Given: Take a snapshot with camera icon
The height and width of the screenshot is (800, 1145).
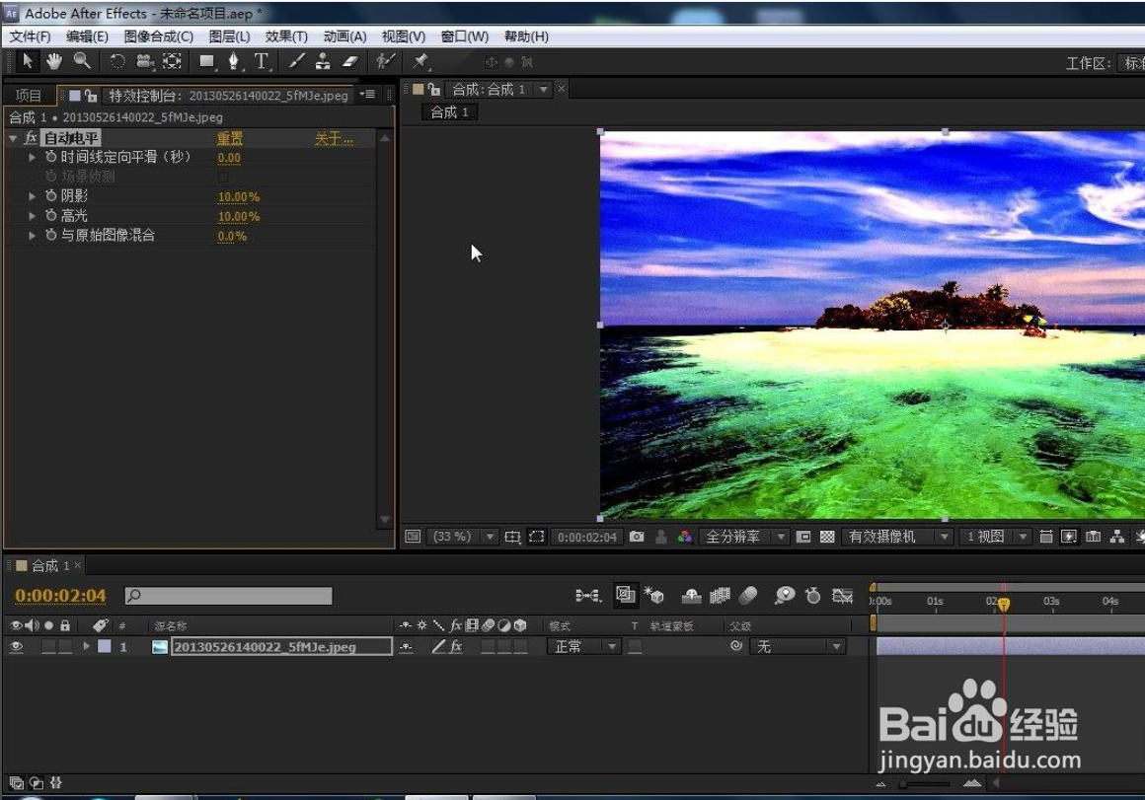Looking at the screenshot, I should click(x=637, y=538).
